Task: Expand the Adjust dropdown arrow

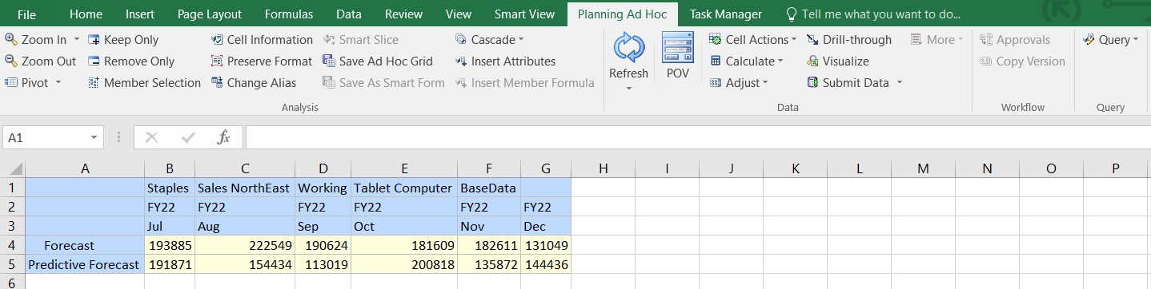Action: coord(765,82)
